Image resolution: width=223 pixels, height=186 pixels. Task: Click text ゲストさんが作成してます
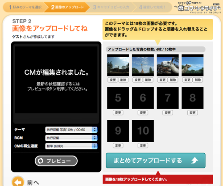pos(33,37)
